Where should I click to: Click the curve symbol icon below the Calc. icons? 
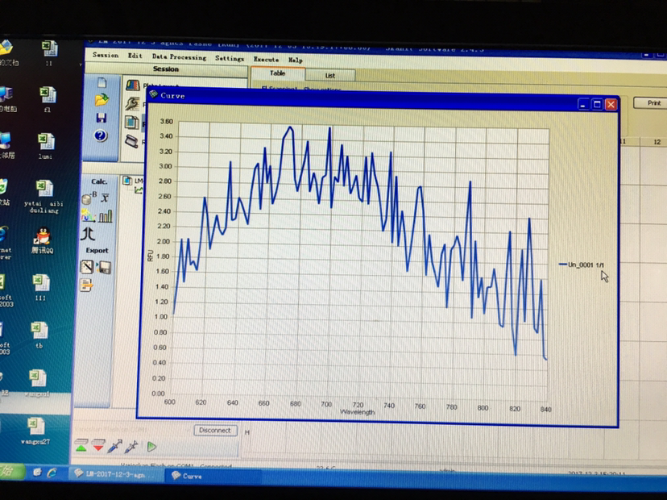[x=88, y=234]
